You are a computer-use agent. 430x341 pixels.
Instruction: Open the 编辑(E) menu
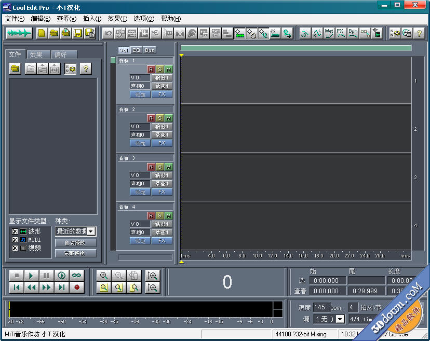(x=41, y=19)
